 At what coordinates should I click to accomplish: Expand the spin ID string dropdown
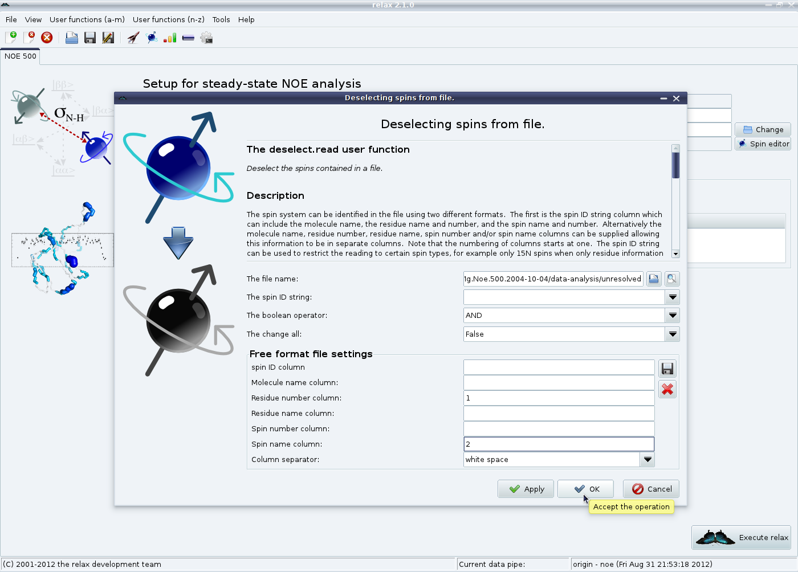[x=673, y=297]
